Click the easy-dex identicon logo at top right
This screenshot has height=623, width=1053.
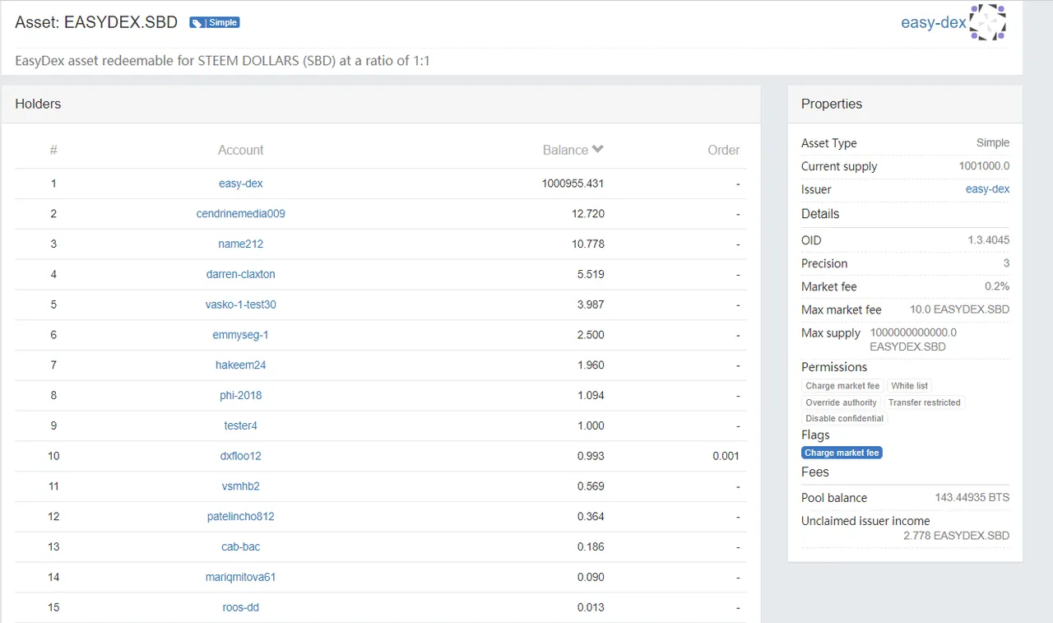tap(988, 22)
